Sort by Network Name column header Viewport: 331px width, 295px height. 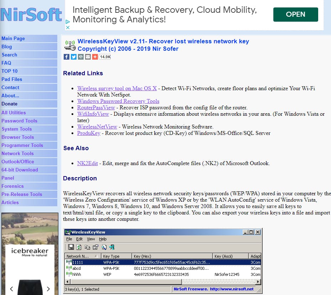[83, 256]
